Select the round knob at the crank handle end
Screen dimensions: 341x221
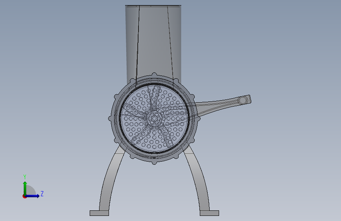243,101
